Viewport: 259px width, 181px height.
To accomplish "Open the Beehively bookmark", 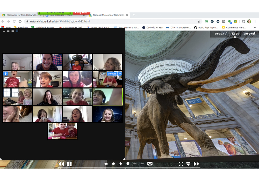I will click(x=21, y=27).
